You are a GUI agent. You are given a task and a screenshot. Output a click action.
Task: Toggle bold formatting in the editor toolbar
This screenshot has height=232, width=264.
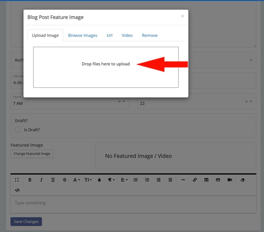pyautogui.click(x=30, y=180)
